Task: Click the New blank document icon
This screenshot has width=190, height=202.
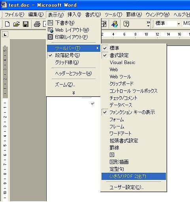Action: point(7,24)
